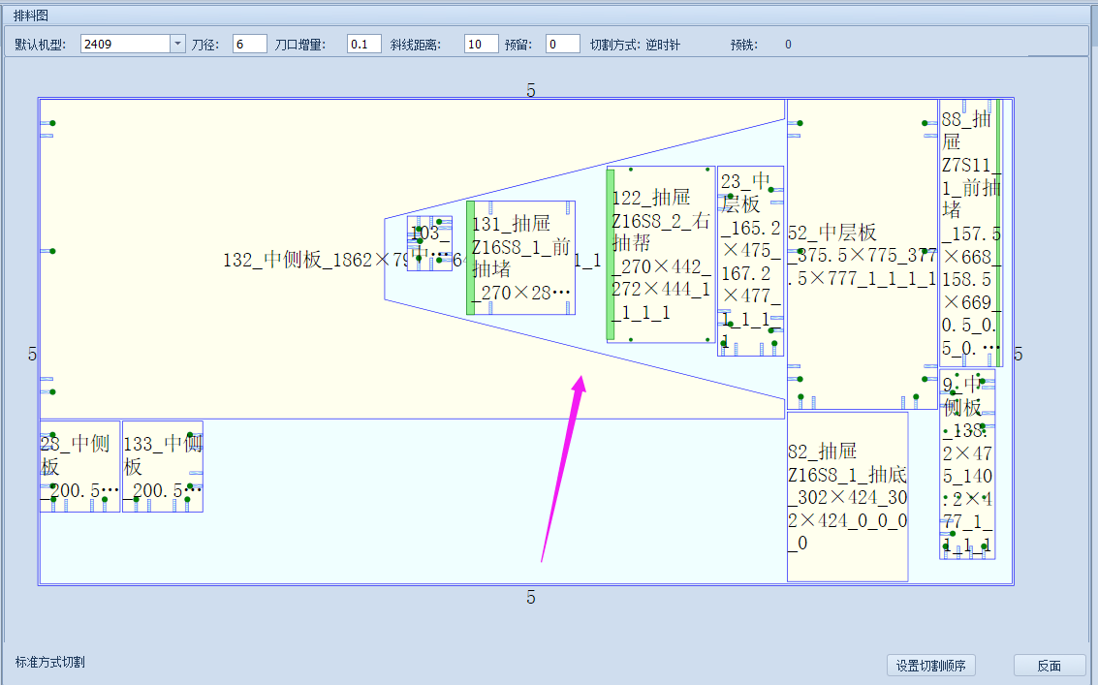Click the 刀径 input field
Viewport: 1098px width, 685px height.
tap(249, 45)
